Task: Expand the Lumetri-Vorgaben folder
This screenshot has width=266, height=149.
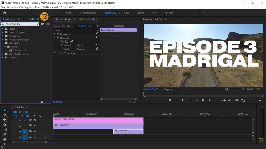Action: point(3,32)
